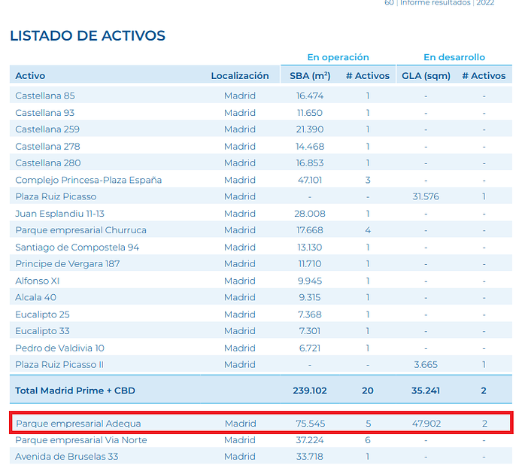Click the total GLA 35.241
This screenshot has width=519, height=465.
[426, 391]
